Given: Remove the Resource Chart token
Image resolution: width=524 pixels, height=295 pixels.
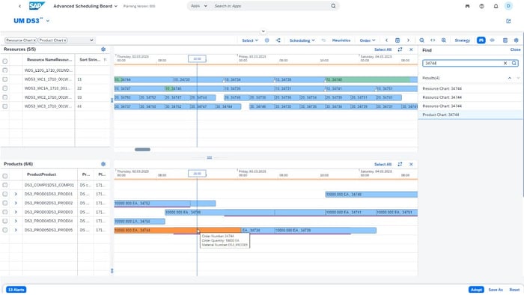Looking at the screenshot, I should [34, 40].
